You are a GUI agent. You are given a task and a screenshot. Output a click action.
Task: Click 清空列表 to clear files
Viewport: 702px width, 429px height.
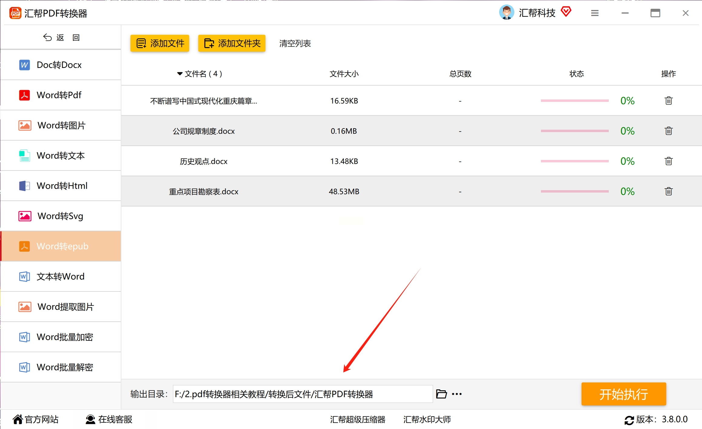(x=295, y=44)
